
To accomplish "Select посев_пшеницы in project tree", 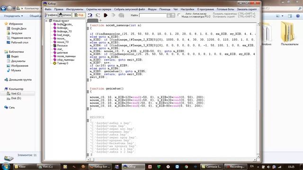I will pos(66,56).
